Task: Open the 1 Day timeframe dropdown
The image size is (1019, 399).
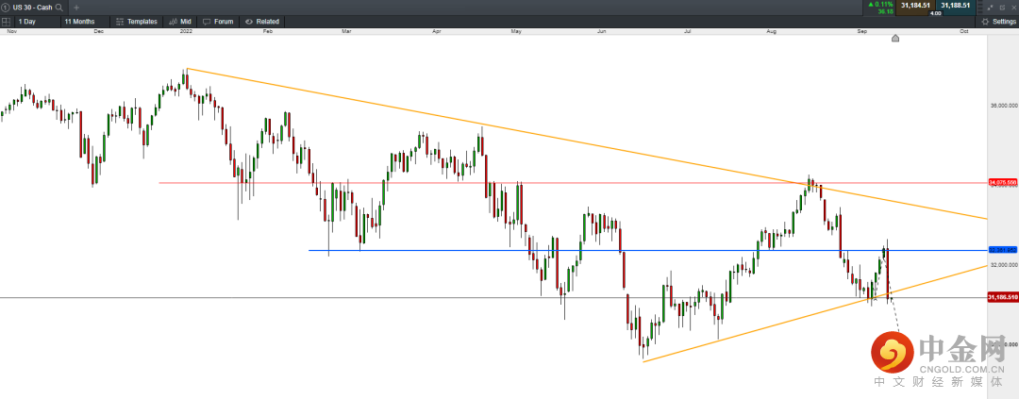Action: tap(28, 21)
